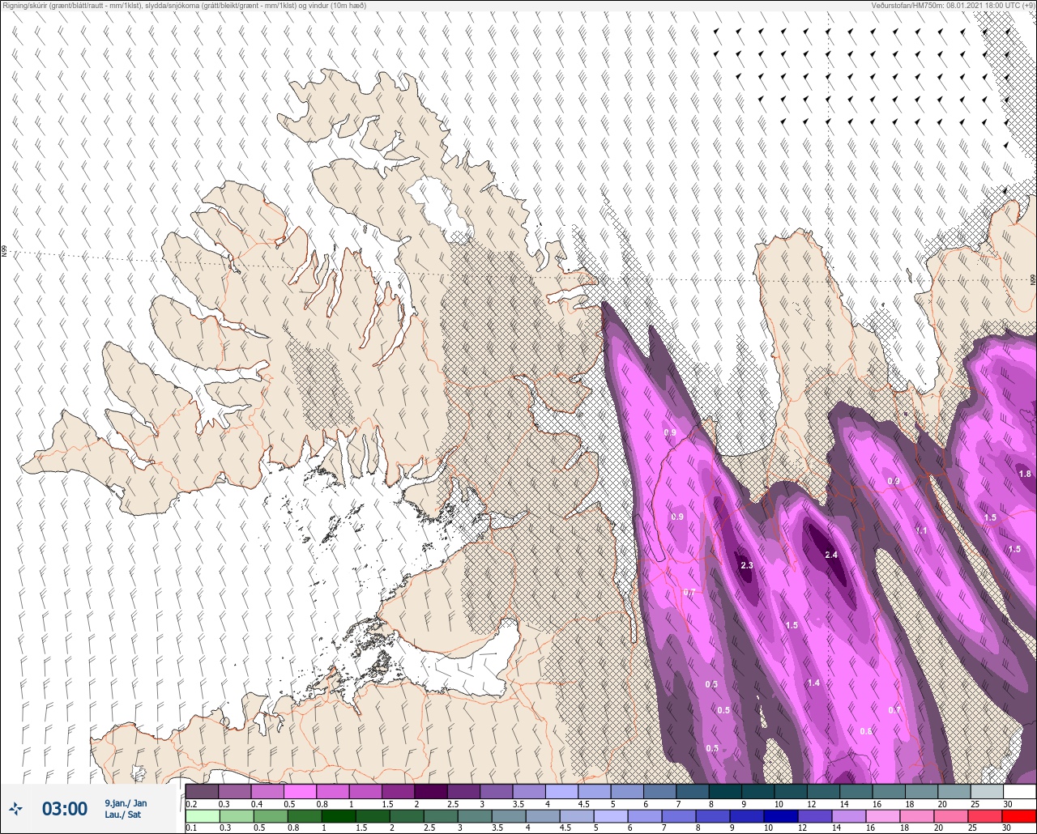Click the 'Lau./ Sat' weekday label
This screenshot has width=1037, height=834.
coord(122,815)
